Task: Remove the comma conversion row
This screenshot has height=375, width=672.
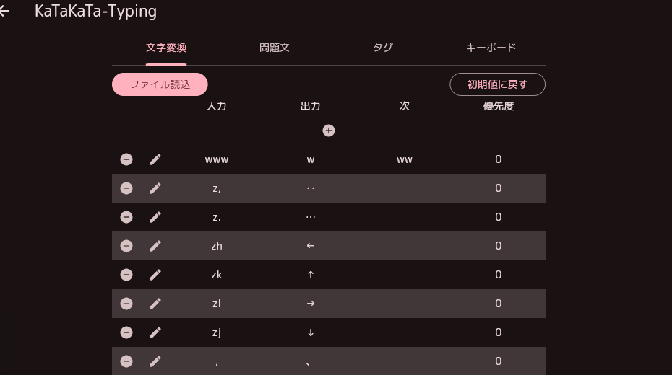Action: (x=126, y=361)
